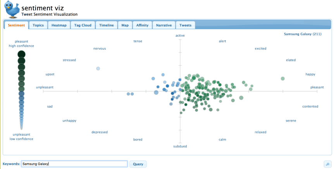Viewport: 334px width, 169px height.
Task: Select the leftmost blue circle on the horizontal axis
Action: coord(128,94)
